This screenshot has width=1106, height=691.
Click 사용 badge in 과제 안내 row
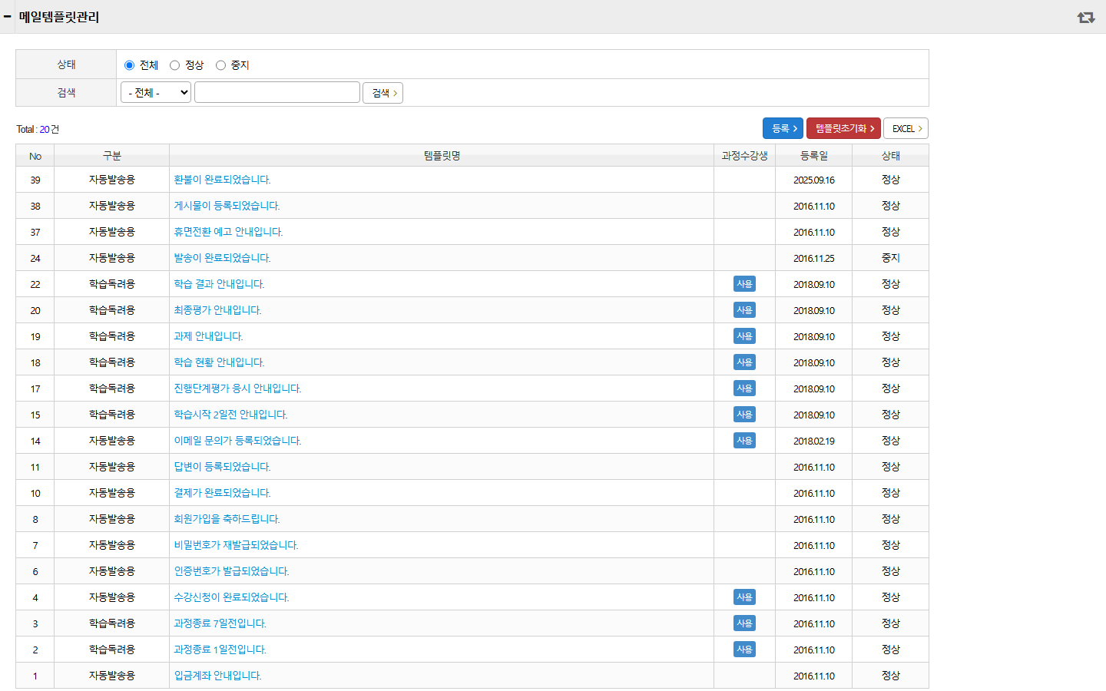pyautogui.click(x=744, y=336)
